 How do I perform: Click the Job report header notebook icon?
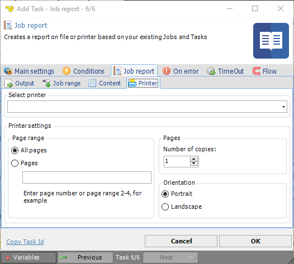(8, 25)
